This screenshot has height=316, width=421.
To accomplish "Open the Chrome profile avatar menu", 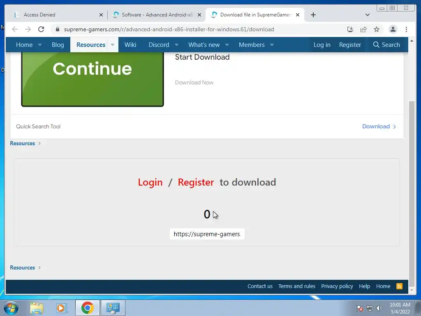I will [393, 29].
